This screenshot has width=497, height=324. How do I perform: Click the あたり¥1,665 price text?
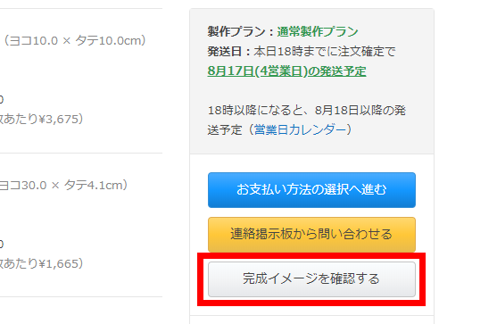click(x=41, y=263)
